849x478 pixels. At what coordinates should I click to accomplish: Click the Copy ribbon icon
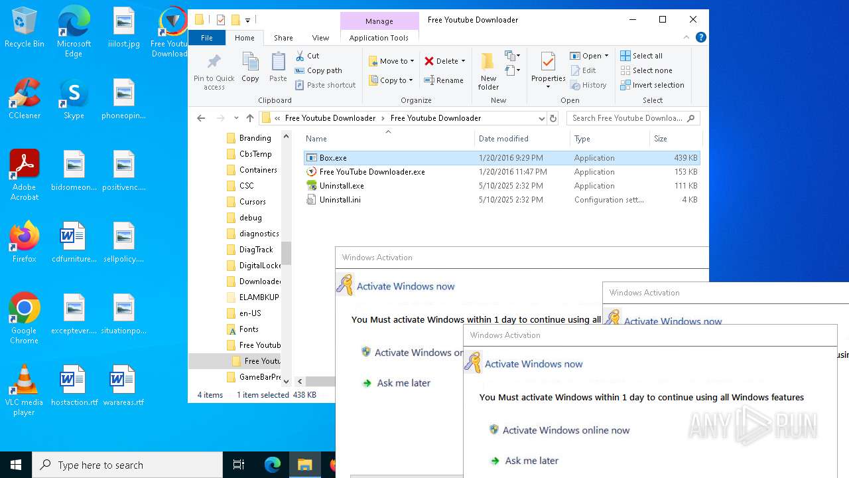[x=250, y=68]
